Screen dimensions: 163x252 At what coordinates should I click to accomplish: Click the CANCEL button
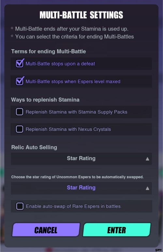(x=46, y=230)
